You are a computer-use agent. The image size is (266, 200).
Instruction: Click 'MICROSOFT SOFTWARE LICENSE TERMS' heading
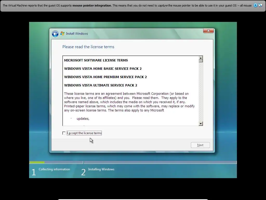96,60
